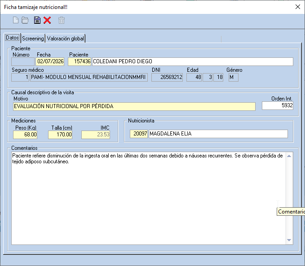This screenshot has width=305, height=266.
Task: Click the Seguro médico label
Action: tap(28, 70)
